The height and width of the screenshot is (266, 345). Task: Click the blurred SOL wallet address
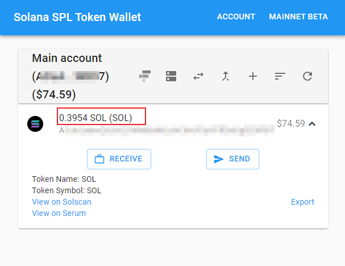(167, 131)
